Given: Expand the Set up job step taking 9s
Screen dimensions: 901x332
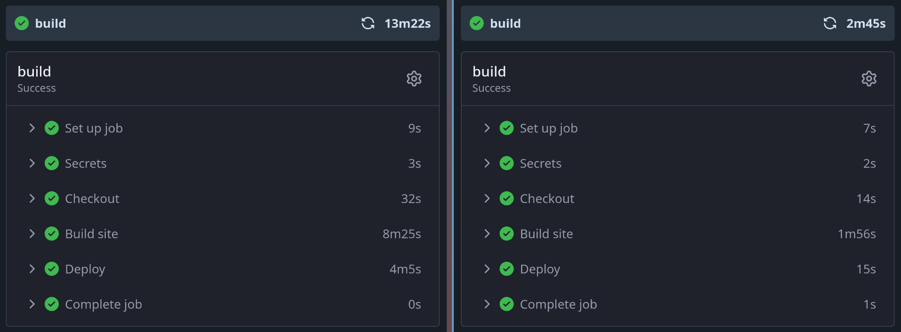Looking at the screenshot, I should pos(32,128).
